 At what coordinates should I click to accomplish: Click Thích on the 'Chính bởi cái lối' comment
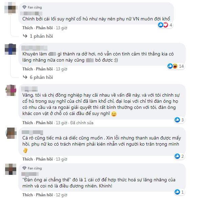tap(27, 28)
